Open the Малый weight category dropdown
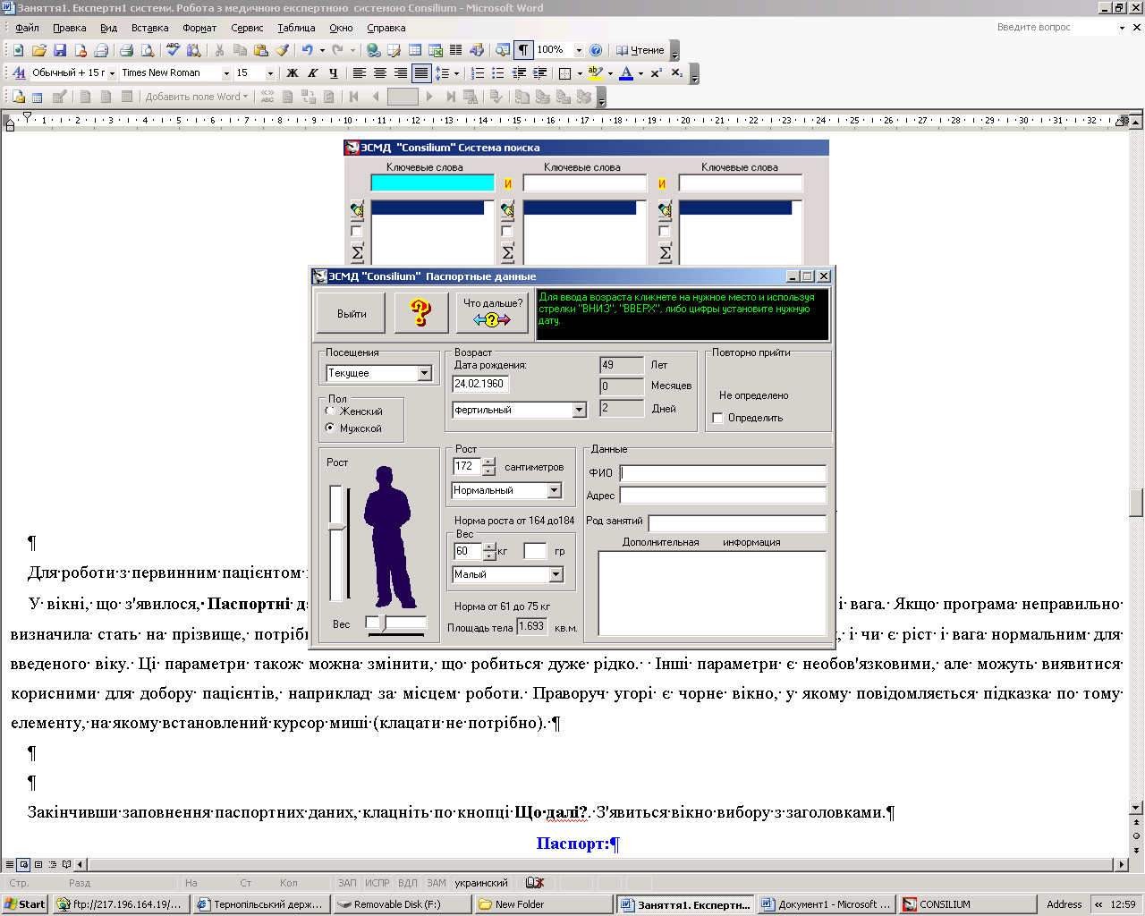Image resolution: width=1145 pixels, height=916 pixels. tap(556, 574)
